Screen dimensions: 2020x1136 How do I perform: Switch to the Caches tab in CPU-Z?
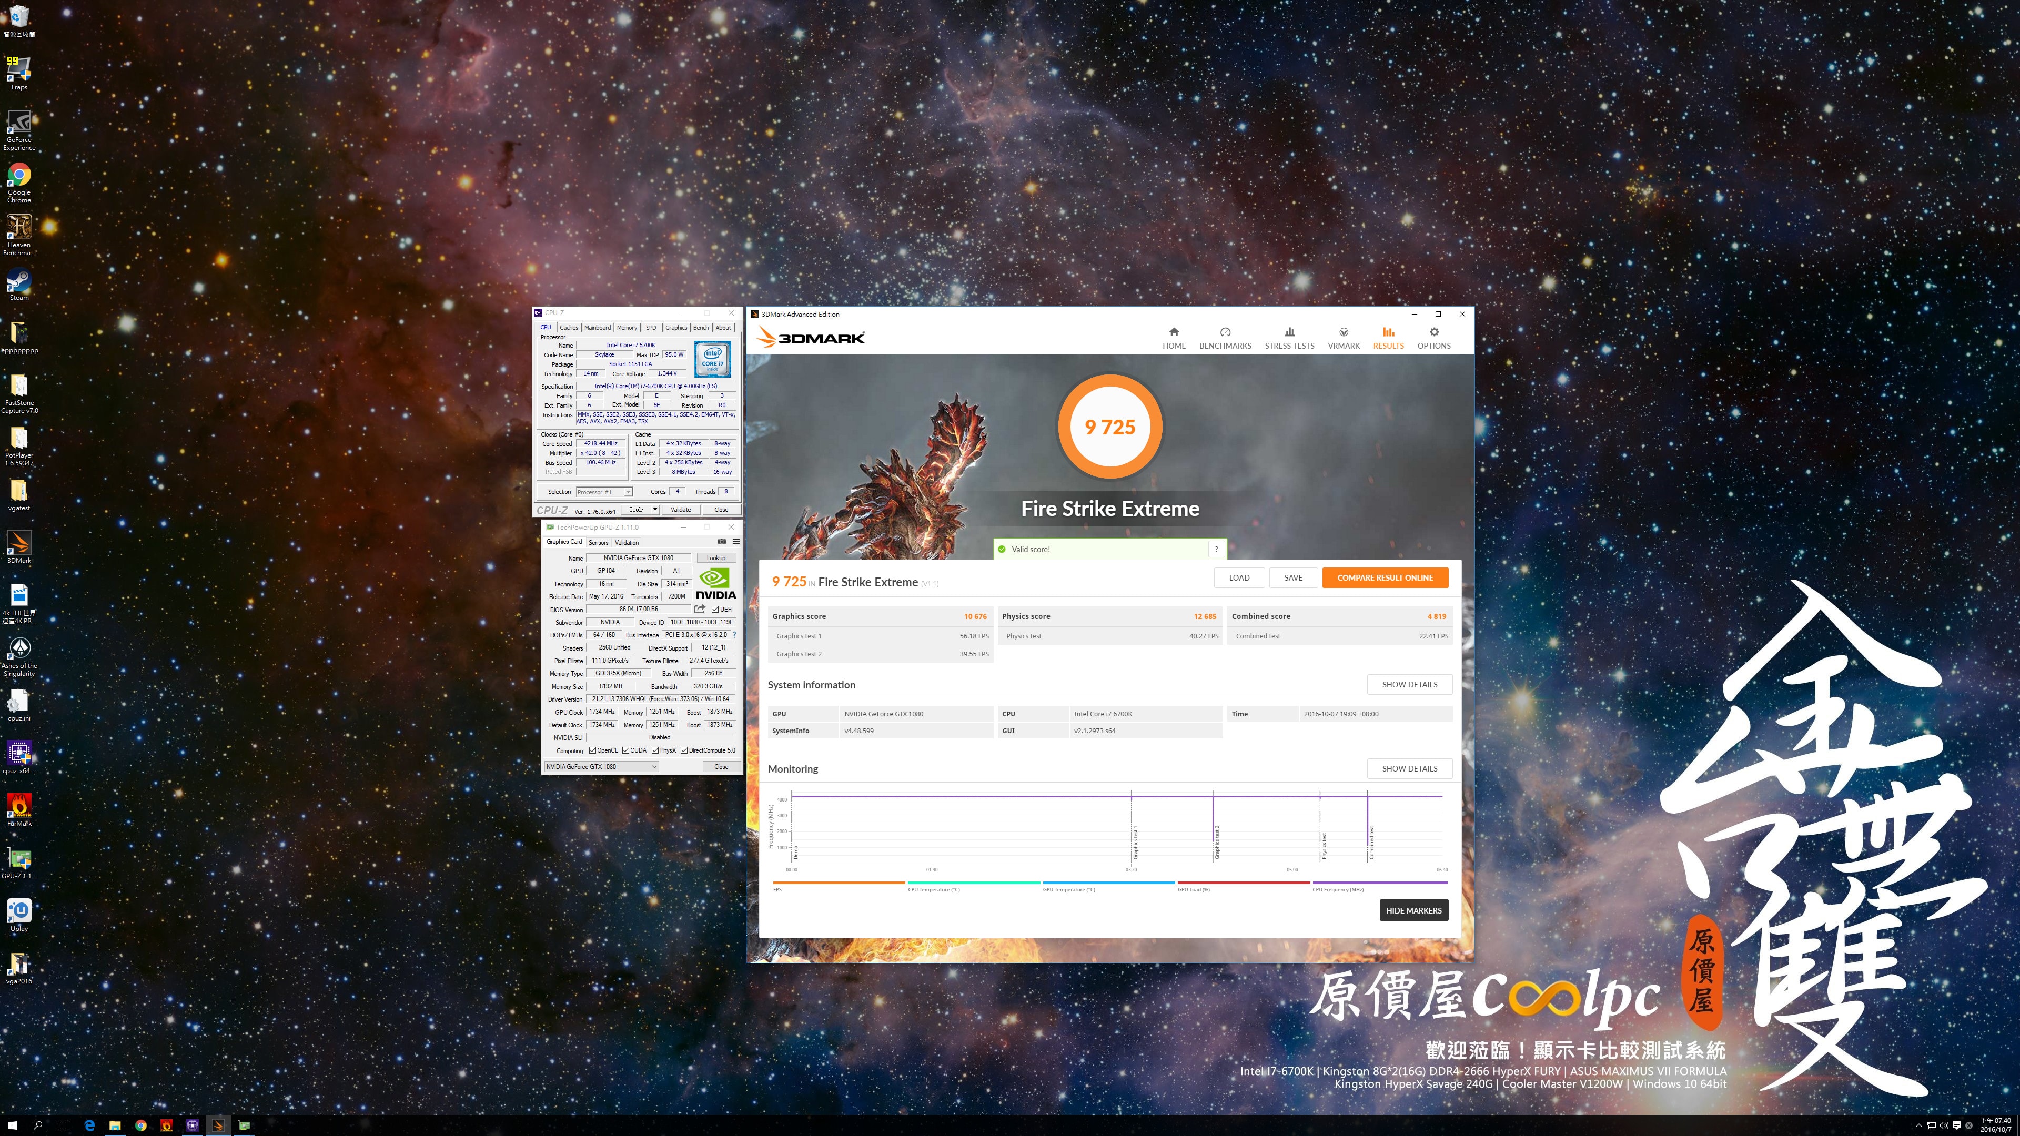pyautogui.click(x=569, y=328)
